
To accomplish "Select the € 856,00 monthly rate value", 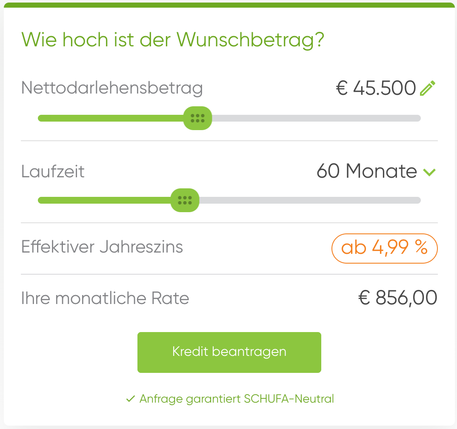I will (x=398, y=298).
